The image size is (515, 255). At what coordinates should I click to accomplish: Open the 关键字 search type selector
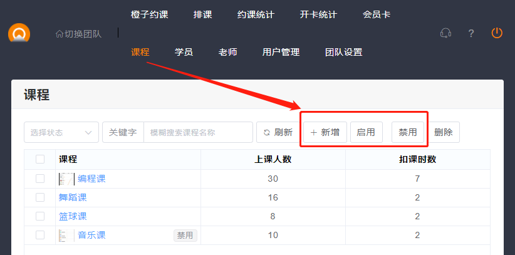click(123, 132)
